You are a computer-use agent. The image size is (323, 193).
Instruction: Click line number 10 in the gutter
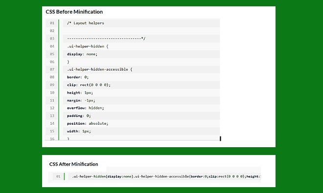(x=52, y=93)
